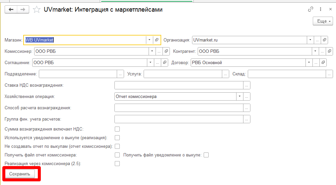Toggle Реализация через комиссионера (2.5) checkbox
The width and height of the screenshot is (336, 185).
coord(117,163)
